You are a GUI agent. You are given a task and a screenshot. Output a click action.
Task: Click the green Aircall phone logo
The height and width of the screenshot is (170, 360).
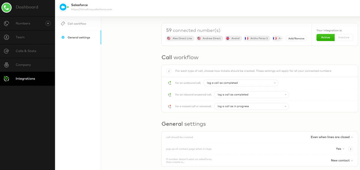(6, 7)
